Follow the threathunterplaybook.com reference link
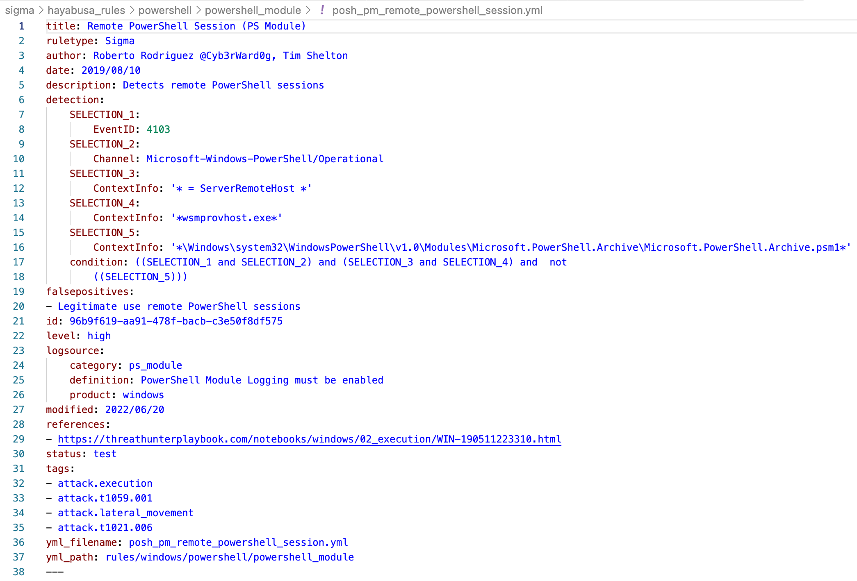The image size is (857, 581). pos(310,439)
